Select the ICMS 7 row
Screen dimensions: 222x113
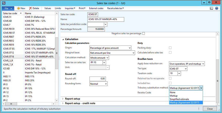(x=29, y=25)
